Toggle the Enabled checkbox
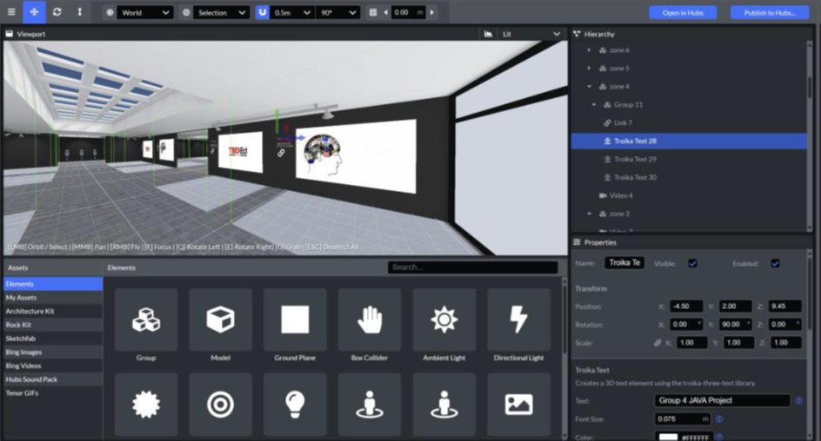The width and height of the screenshot is (821, 441). click(x=775, y=263)
